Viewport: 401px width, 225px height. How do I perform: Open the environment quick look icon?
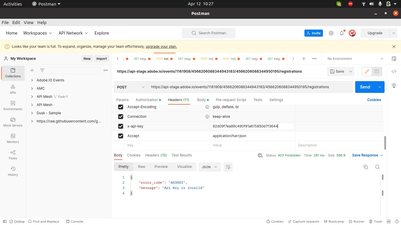[394, 59]
